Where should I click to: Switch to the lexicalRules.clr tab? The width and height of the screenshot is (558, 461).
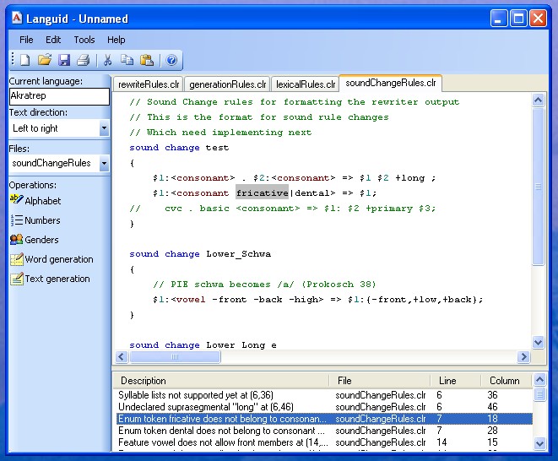click(x=305, y=84)
